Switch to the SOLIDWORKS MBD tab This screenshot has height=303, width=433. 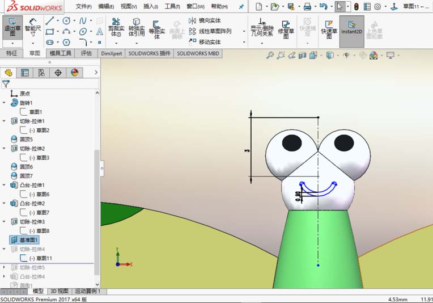tap(198, 53)
